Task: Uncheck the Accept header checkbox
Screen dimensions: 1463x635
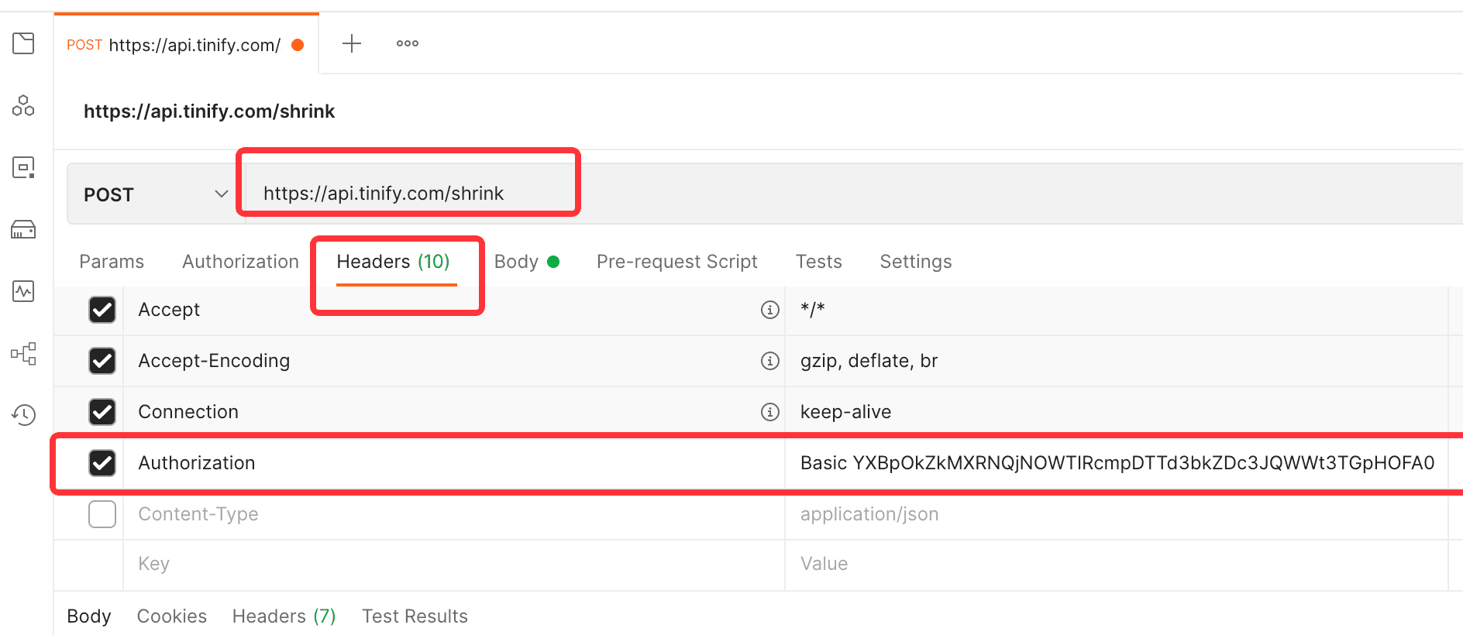Action: (102, 310)
